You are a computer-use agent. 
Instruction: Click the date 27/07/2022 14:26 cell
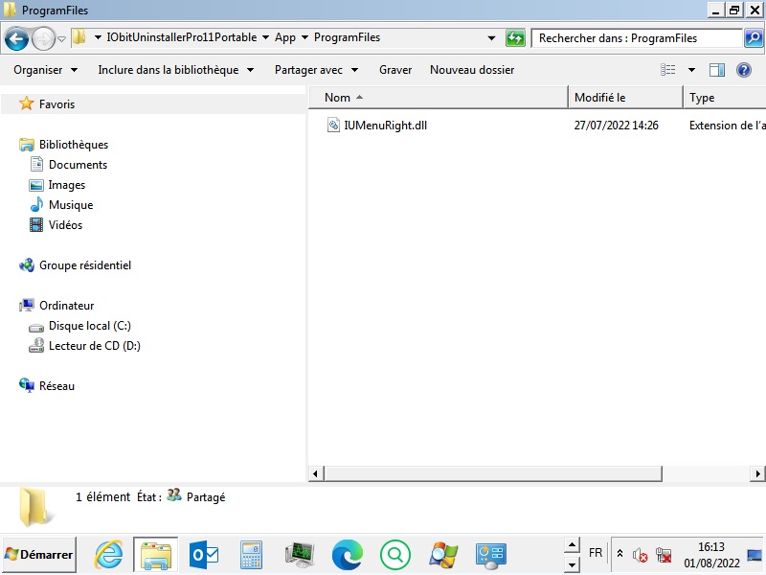(616, 126)
